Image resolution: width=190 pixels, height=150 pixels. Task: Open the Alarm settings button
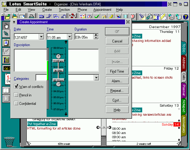pyautogui.click(x=117, y=81)
